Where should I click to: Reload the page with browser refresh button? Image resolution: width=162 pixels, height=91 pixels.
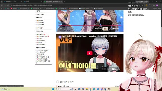[8, 5]
